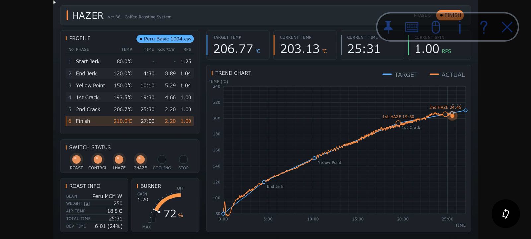Viewport: 531px width, 239px height.
Task: Select the Start Jerk phase row
Action: click(x=130, y=61)
